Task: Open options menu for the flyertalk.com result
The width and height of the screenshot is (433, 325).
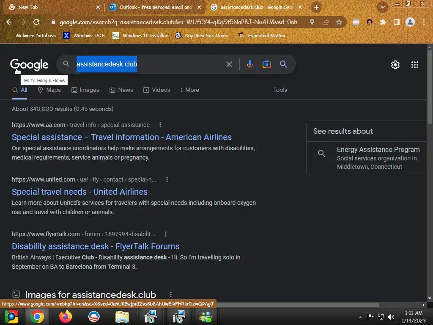Action: 166,234
